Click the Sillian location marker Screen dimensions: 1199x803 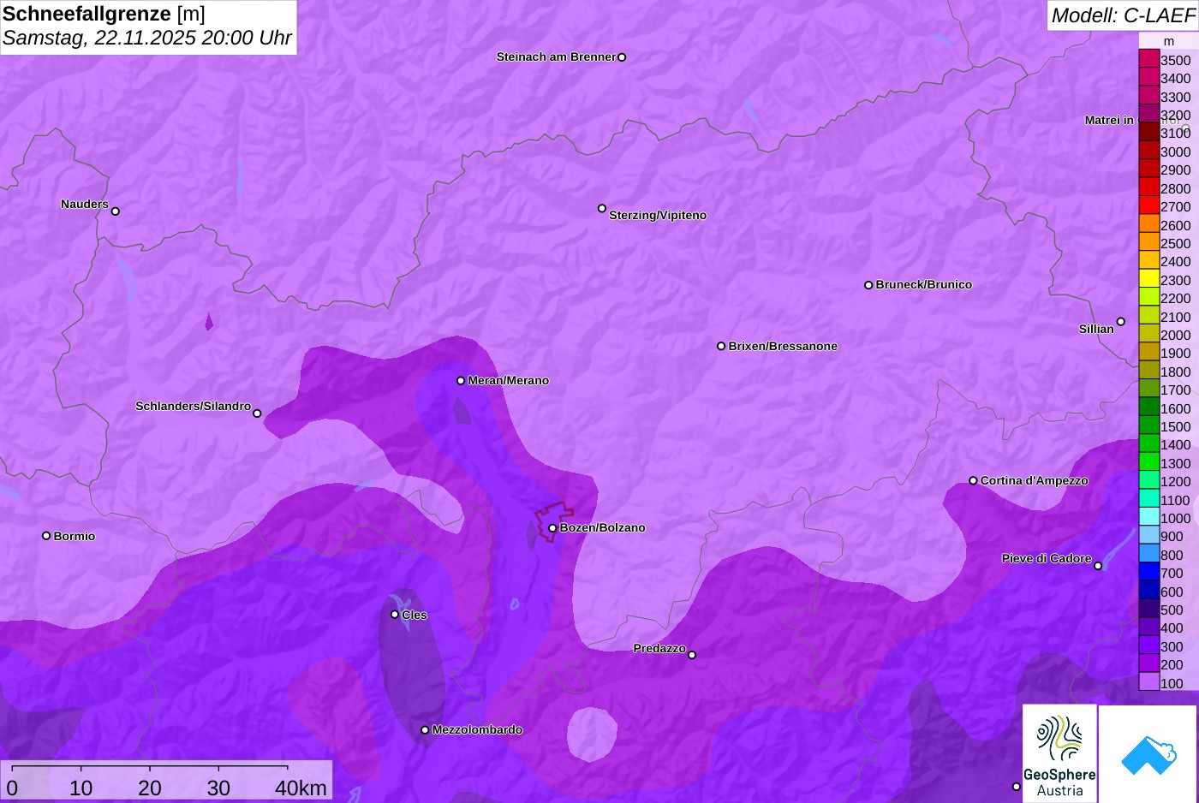click(x=1121, y=322)
